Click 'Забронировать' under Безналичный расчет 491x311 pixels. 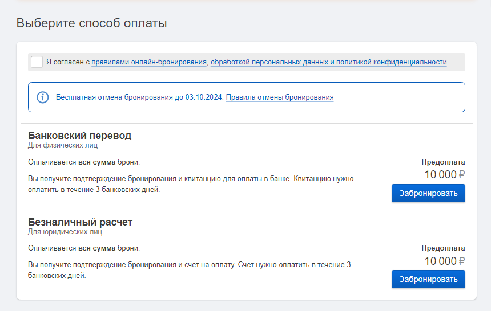pyautogui.click(x=428, y=279)
